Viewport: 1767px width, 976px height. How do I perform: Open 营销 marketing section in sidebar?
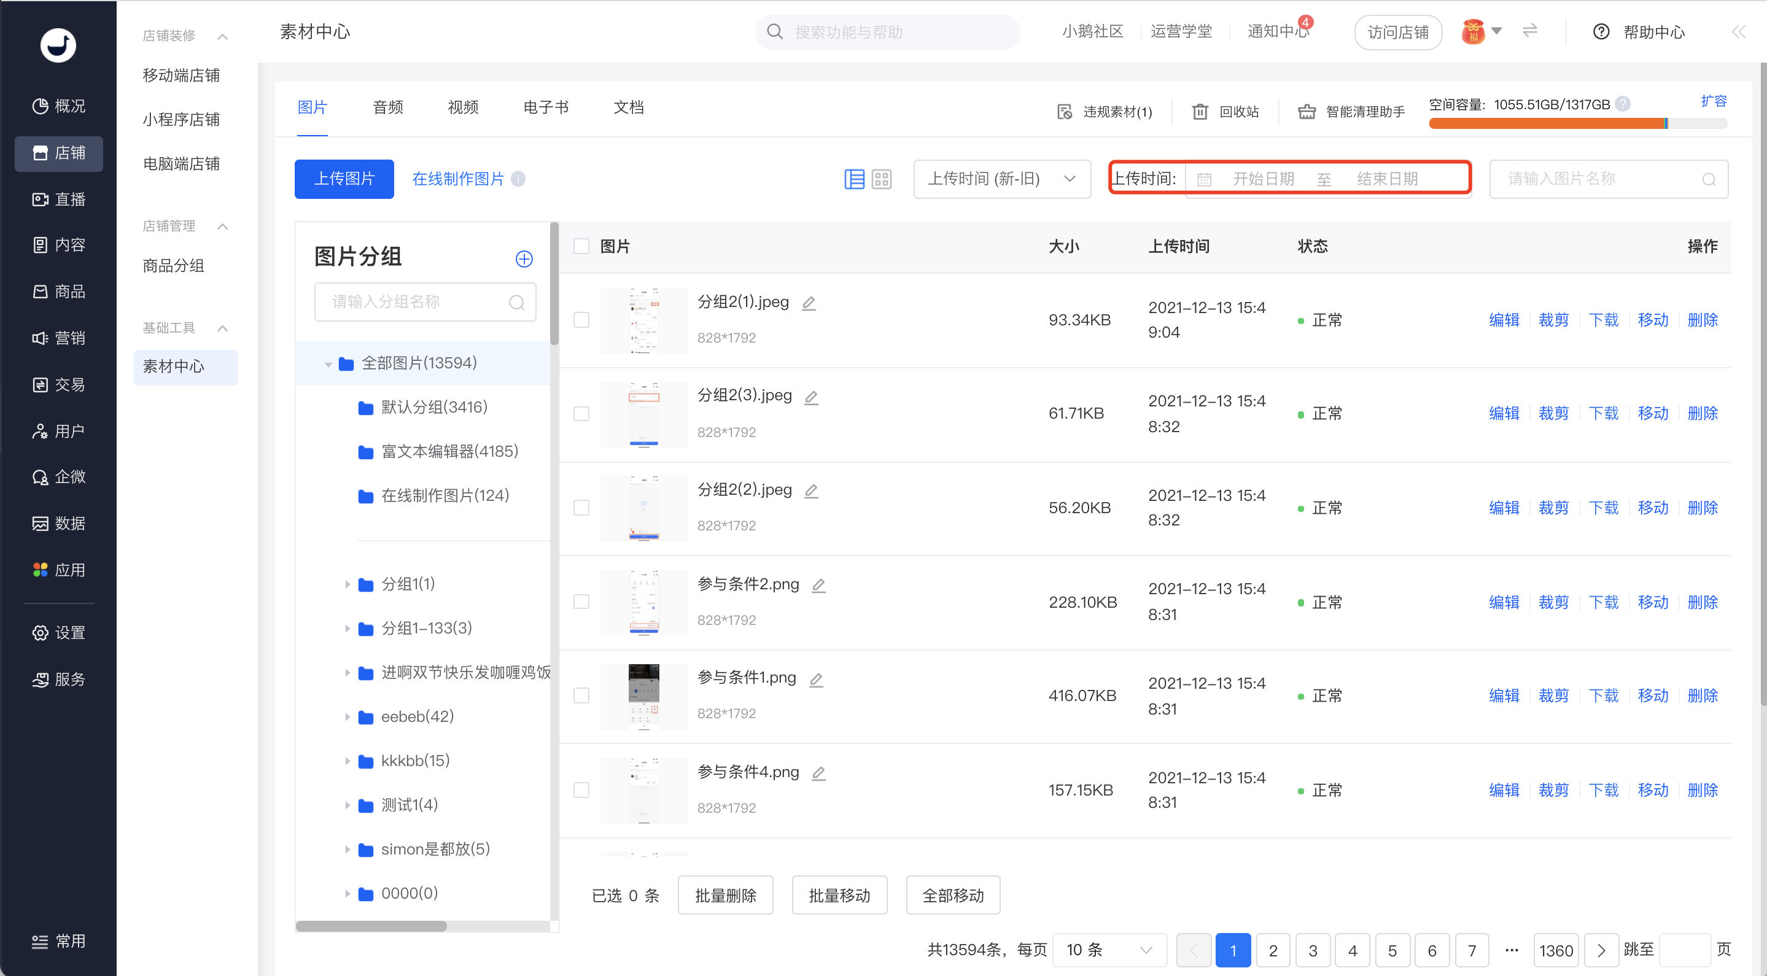tap(59, 338)
